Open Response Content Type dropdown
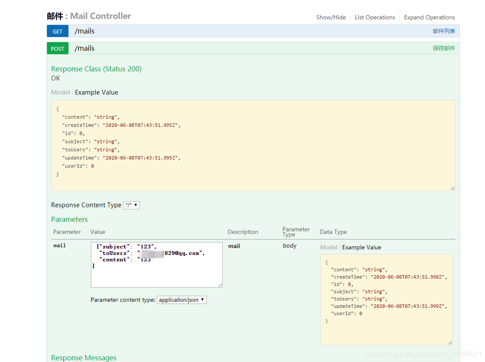The image size is (485, 362). 131,205
